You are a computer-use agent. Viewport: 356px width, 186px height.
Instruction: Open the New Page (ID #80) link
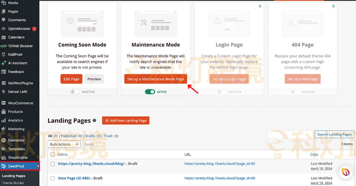click(74, 178)
